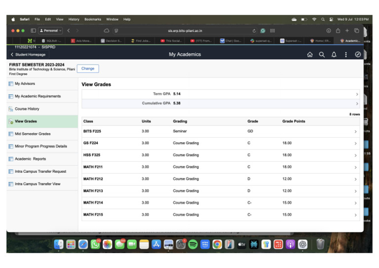The height and width of the screenshot is (268, 379).
Task: Click the Safari share icon
Action: (338, 31)
